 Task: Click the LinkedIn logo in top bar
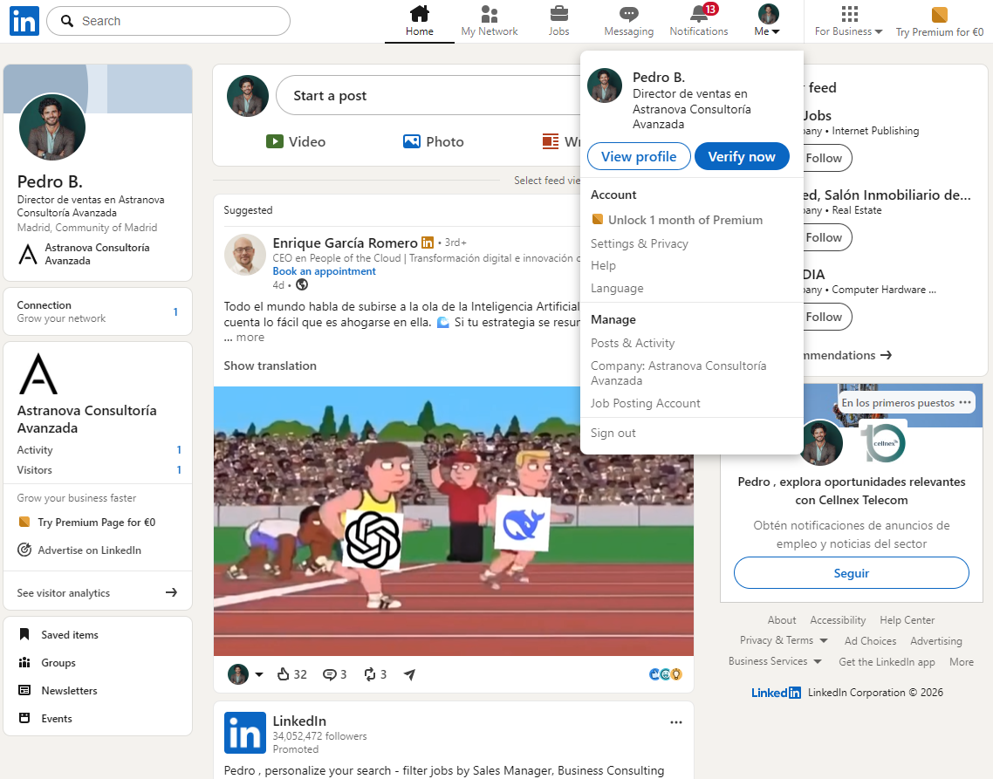[24, 21]
